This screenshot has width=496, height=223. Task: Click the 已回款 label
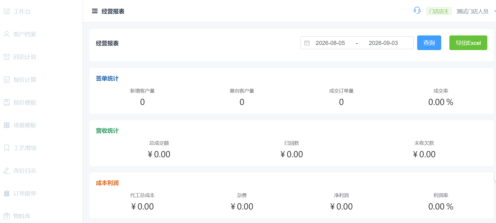point(292,143)
